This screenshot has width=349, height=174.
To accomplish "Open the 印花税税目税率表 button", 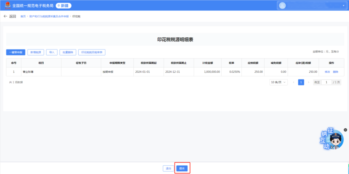I will 92,52.
